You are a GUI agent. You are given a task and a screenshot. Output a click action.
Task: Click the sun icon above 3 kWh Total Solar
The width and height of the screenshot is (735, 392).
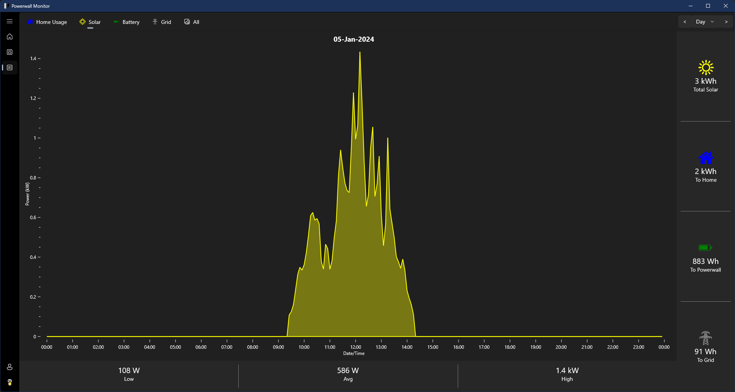705,67
